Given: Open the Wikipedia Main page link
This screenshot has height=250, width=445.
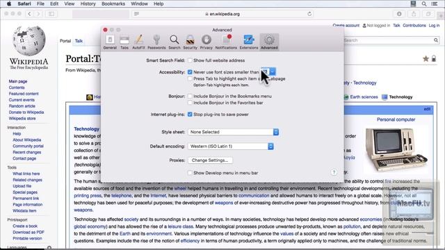Looking at the screenshot, I should tap(18, 81).
